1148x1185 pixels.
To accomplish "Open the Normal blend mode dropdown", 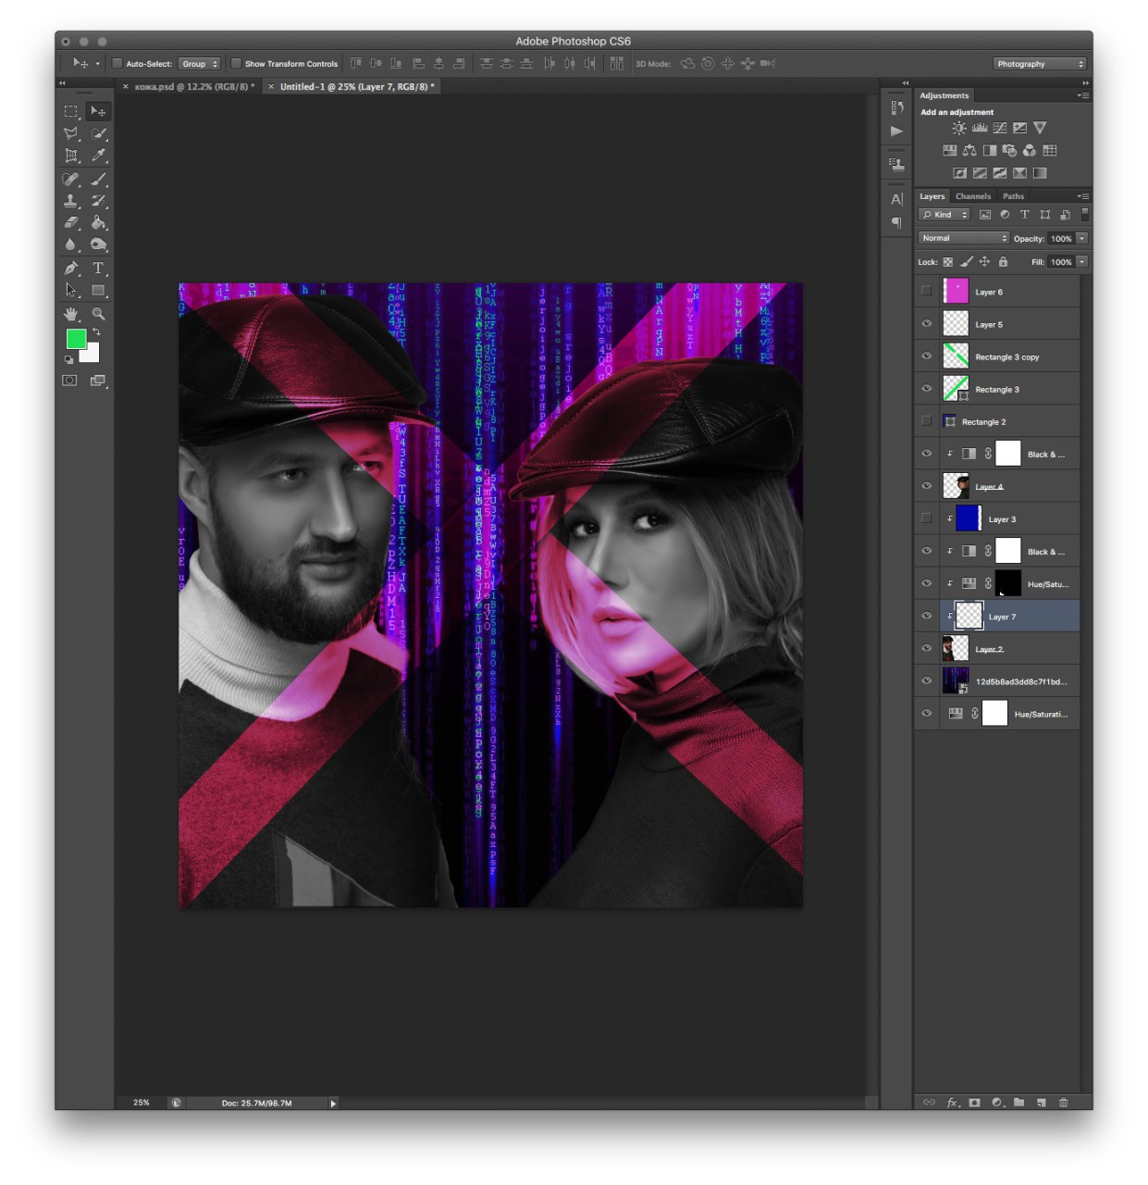I will pos(964,238).
